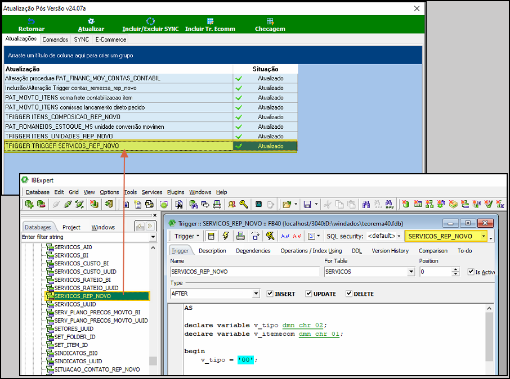Click IBExpert Unregister Database toolbar icon
The width and height of the screenshot is (510, 379).
41,204
